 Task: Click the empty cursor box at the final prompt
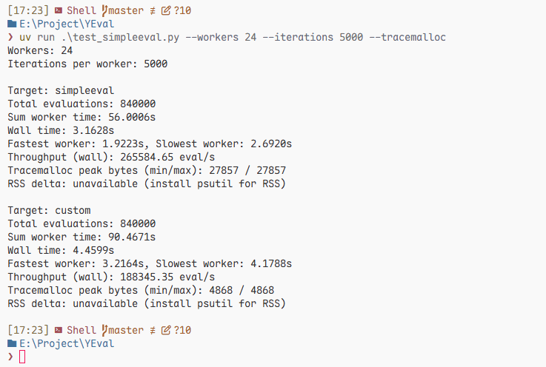22,357
